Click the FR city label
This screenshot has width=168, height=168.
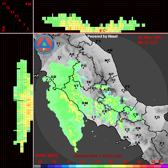(x=104, y=112)
